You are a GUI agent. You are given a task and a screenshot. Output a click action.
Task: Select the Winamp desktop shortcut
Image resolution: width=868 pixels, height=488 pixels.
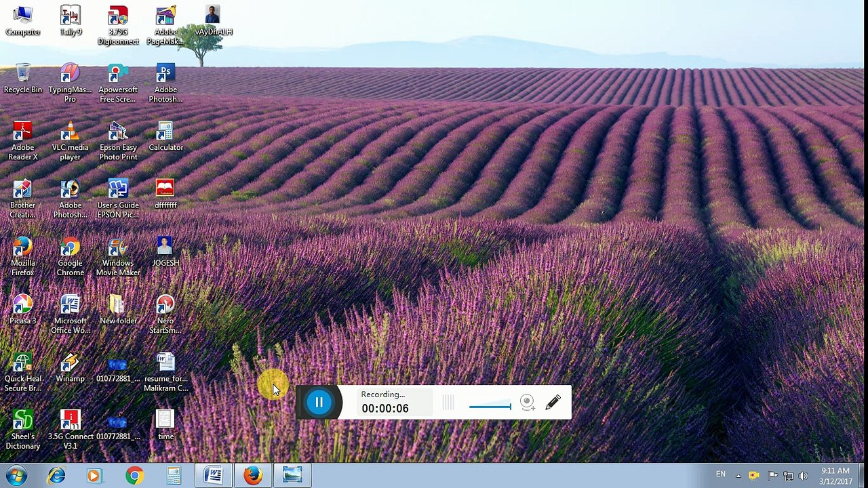(x=70, y=367)
